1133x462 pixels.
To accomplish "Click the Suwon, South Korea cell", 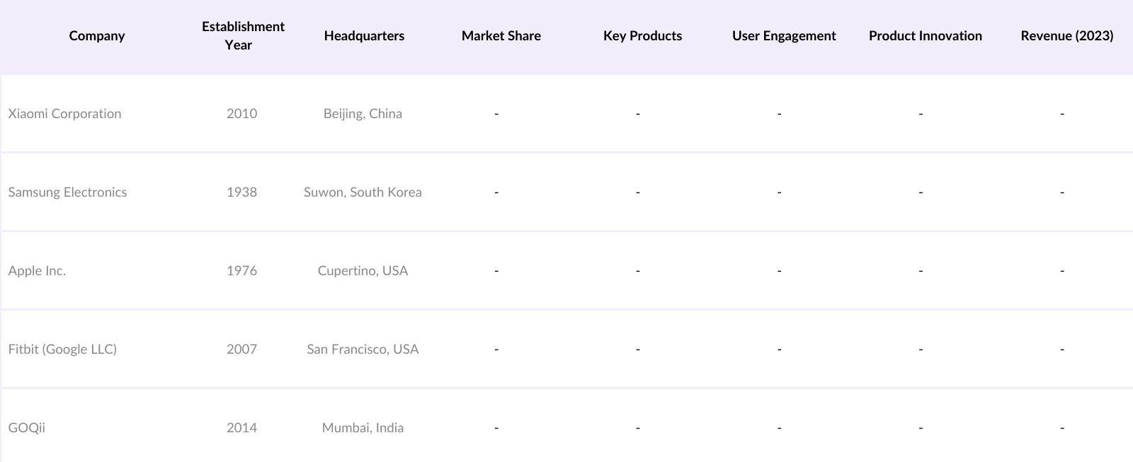I will [x=363, y=192].
